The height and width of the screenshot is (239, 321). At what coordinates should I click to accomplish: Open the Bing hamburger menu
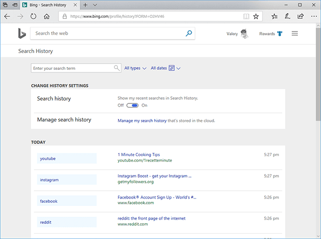pyautogui.click(x=295, y=34)
